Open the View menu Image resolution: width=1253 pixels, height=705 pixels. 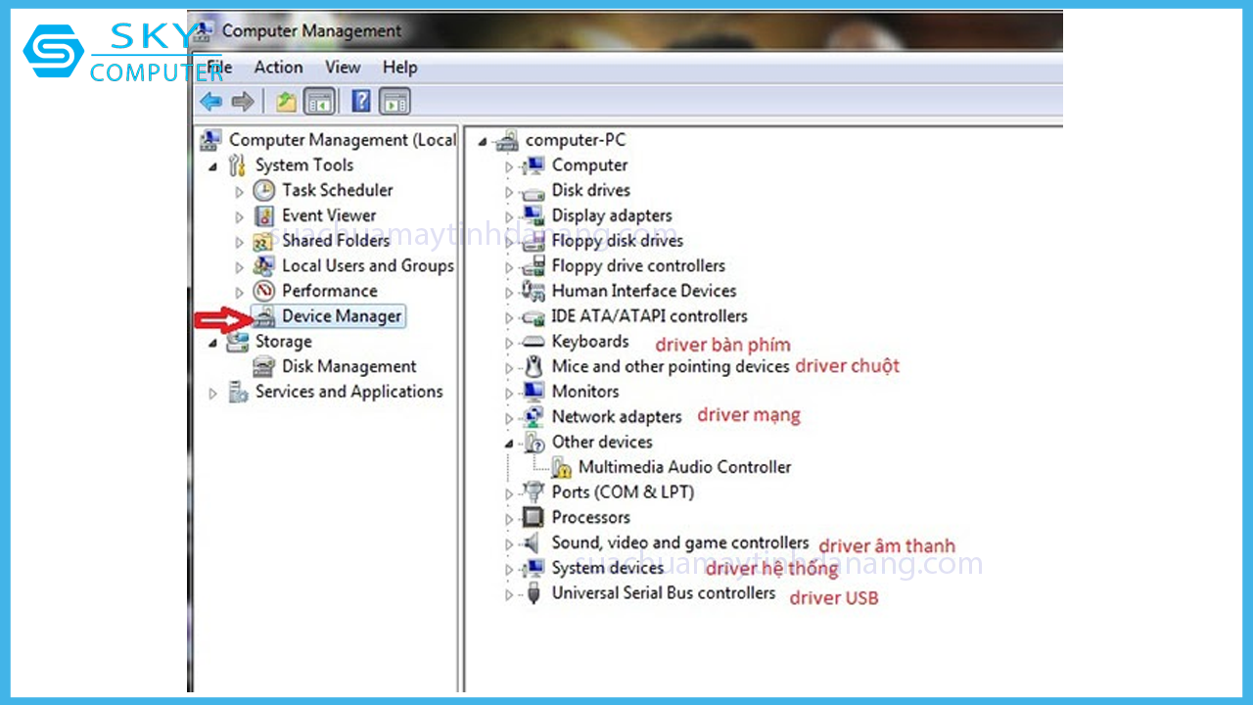tap(343, 68)
